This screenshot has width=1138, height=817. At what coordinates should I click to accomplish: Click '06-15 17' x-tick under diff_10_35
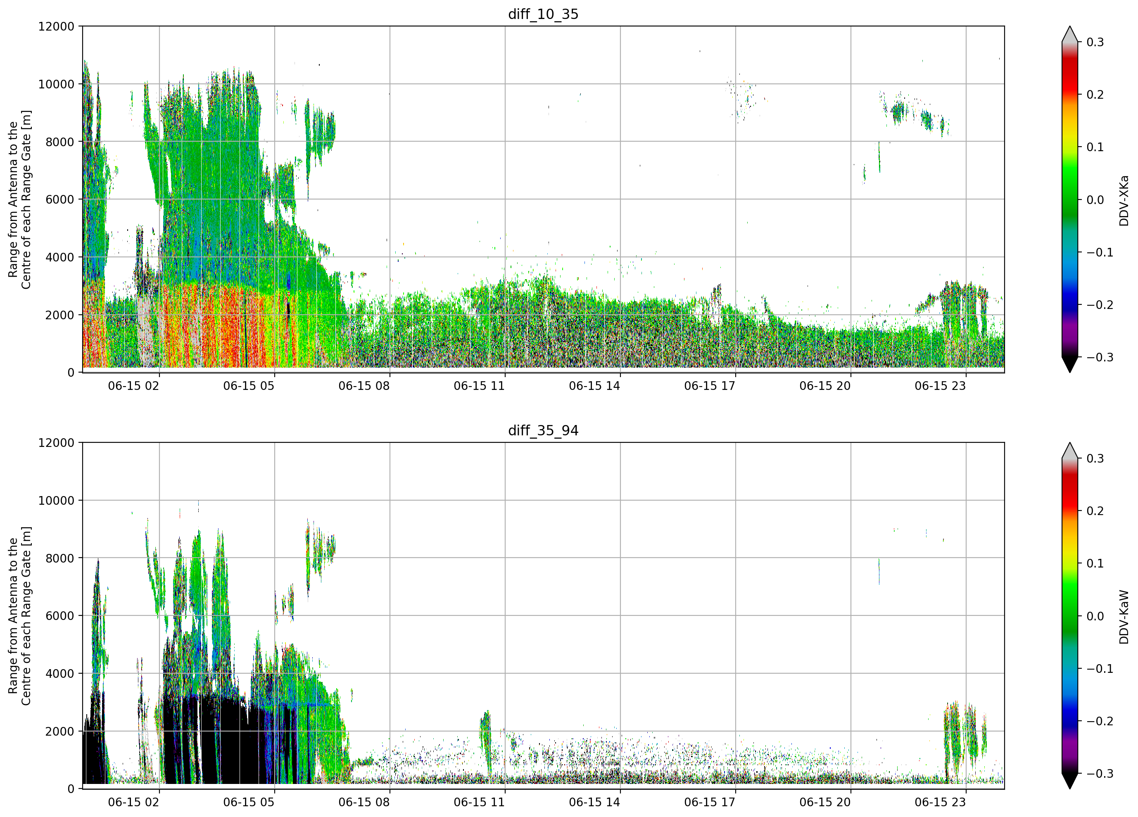(710, 386)
